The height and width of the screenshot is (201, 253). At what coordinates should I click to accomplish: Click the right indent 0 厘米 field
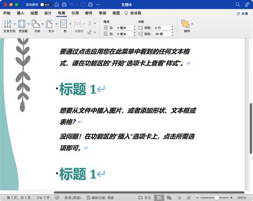point(124,34)
